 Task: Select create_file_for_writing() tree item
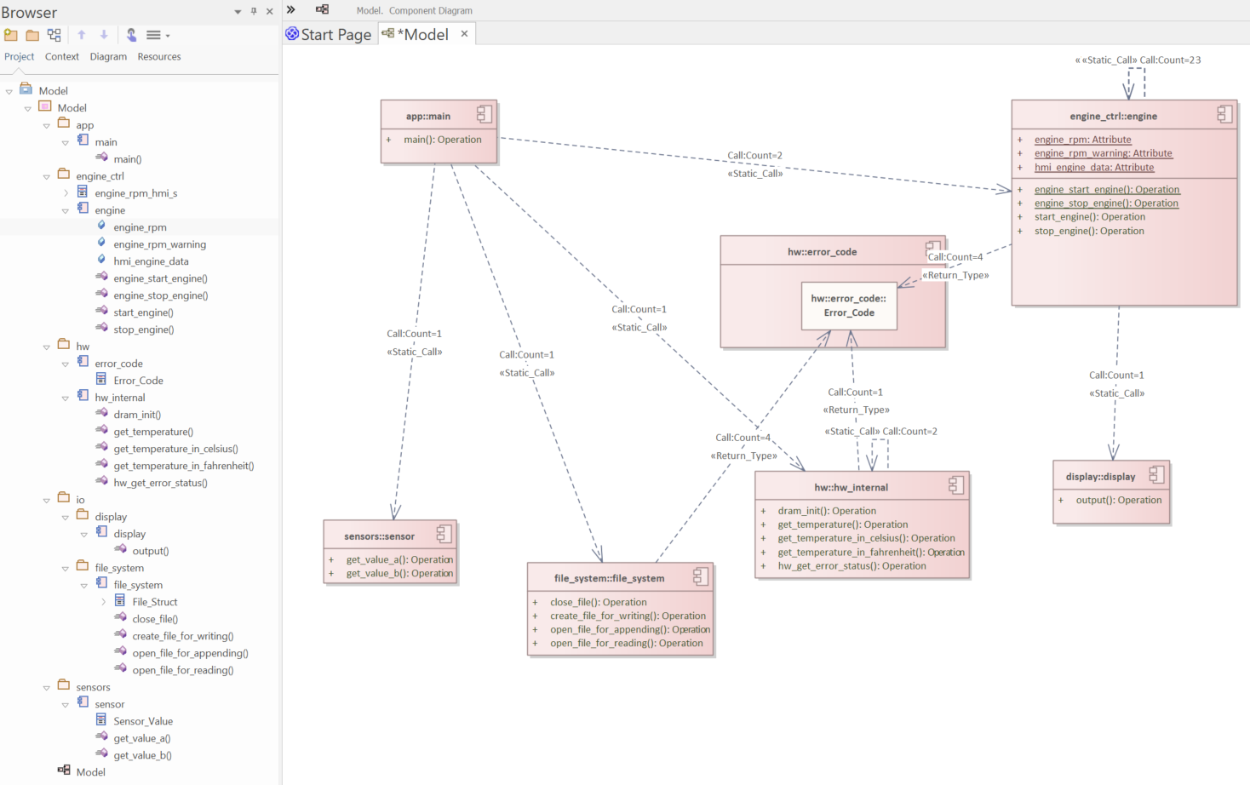[182, 636]
